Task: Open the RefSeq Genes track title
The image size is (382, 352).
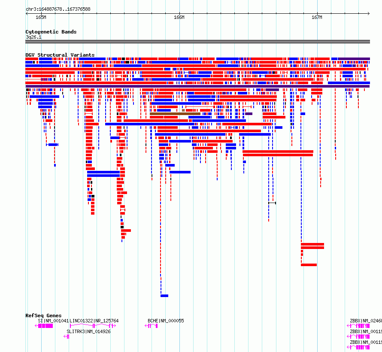Action: [43, 316]
